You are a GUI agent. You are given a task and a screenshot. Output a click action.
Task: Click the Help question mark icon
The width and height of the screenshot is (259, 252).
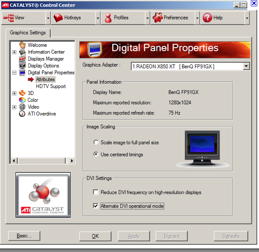(207, 18)
